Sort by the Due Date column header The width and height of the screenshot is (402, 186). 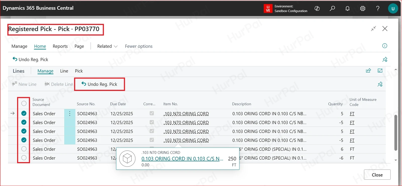(x=118, y=104)
